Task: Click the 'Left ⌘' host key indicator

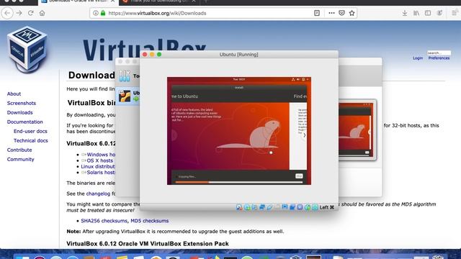Action: (x=326, y=207)
